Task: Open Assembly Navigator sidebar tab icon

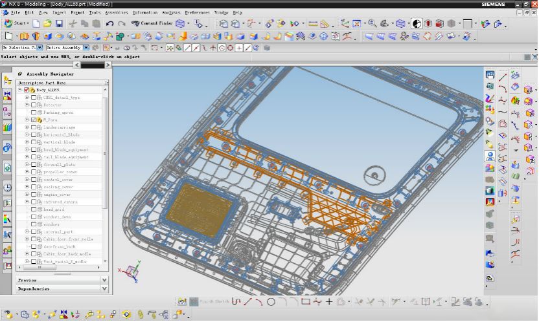Action: [x=7, y=80]
